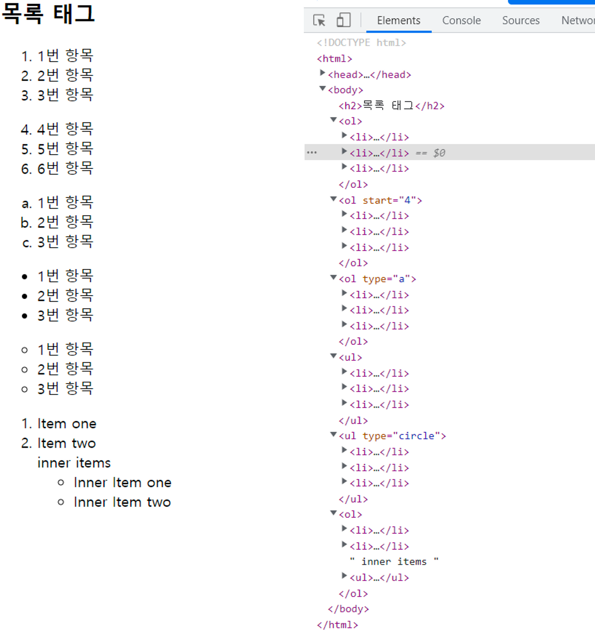The height and width of the screenshot is (636, 595).
Task: Click list item "4. 4번 항목"
Action: pos(57,129)
